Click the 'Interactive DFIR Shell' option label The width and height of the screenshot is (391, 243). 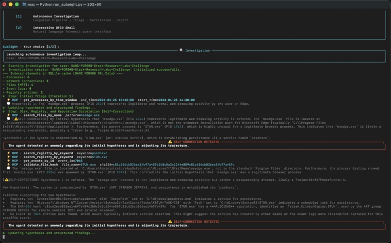click(x=54, y=28)
